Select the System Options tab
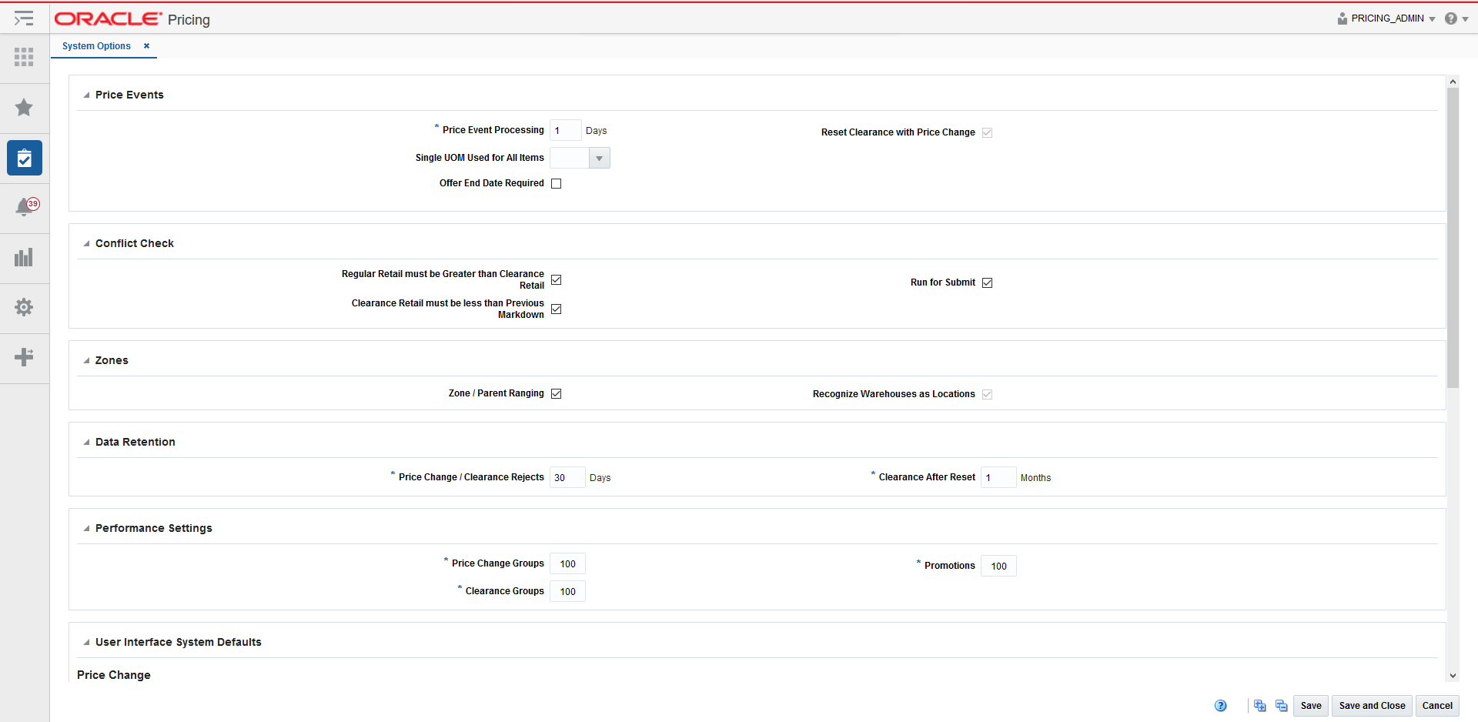The width and height of the screenshot is (1478, 722). 96,46
